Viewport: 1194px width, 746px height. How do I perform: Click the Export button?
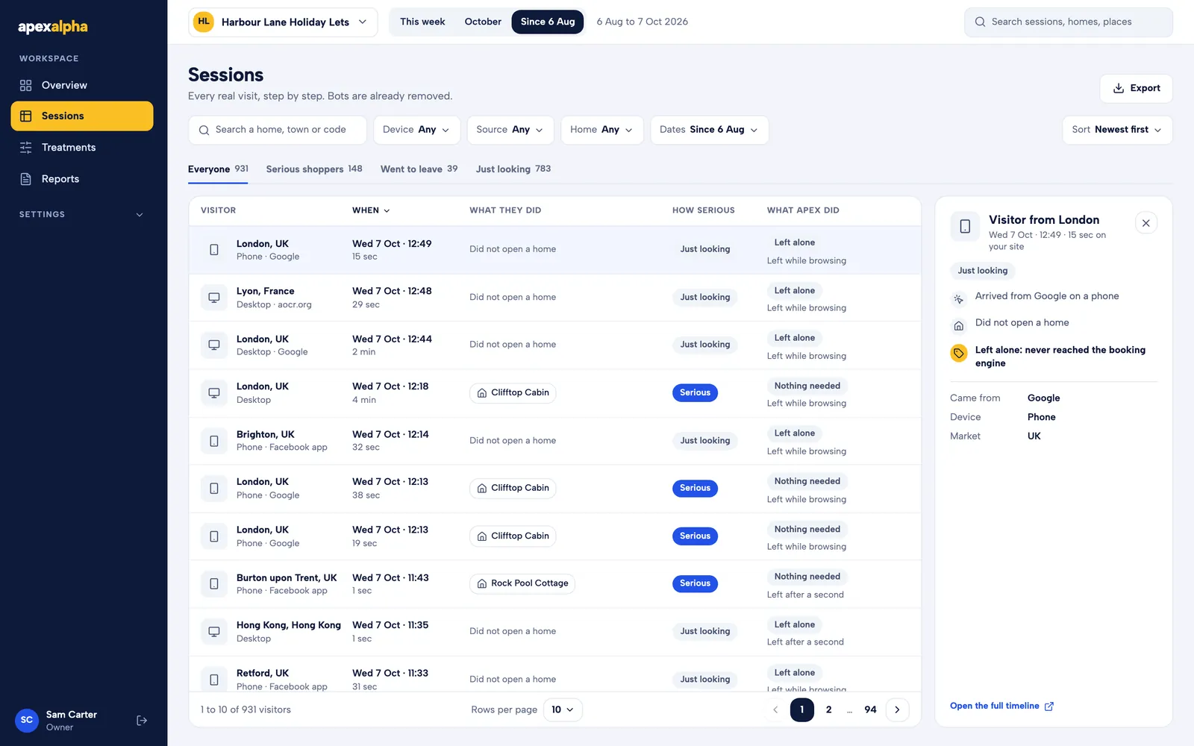pyautogui.click(x=1136, y=88)
